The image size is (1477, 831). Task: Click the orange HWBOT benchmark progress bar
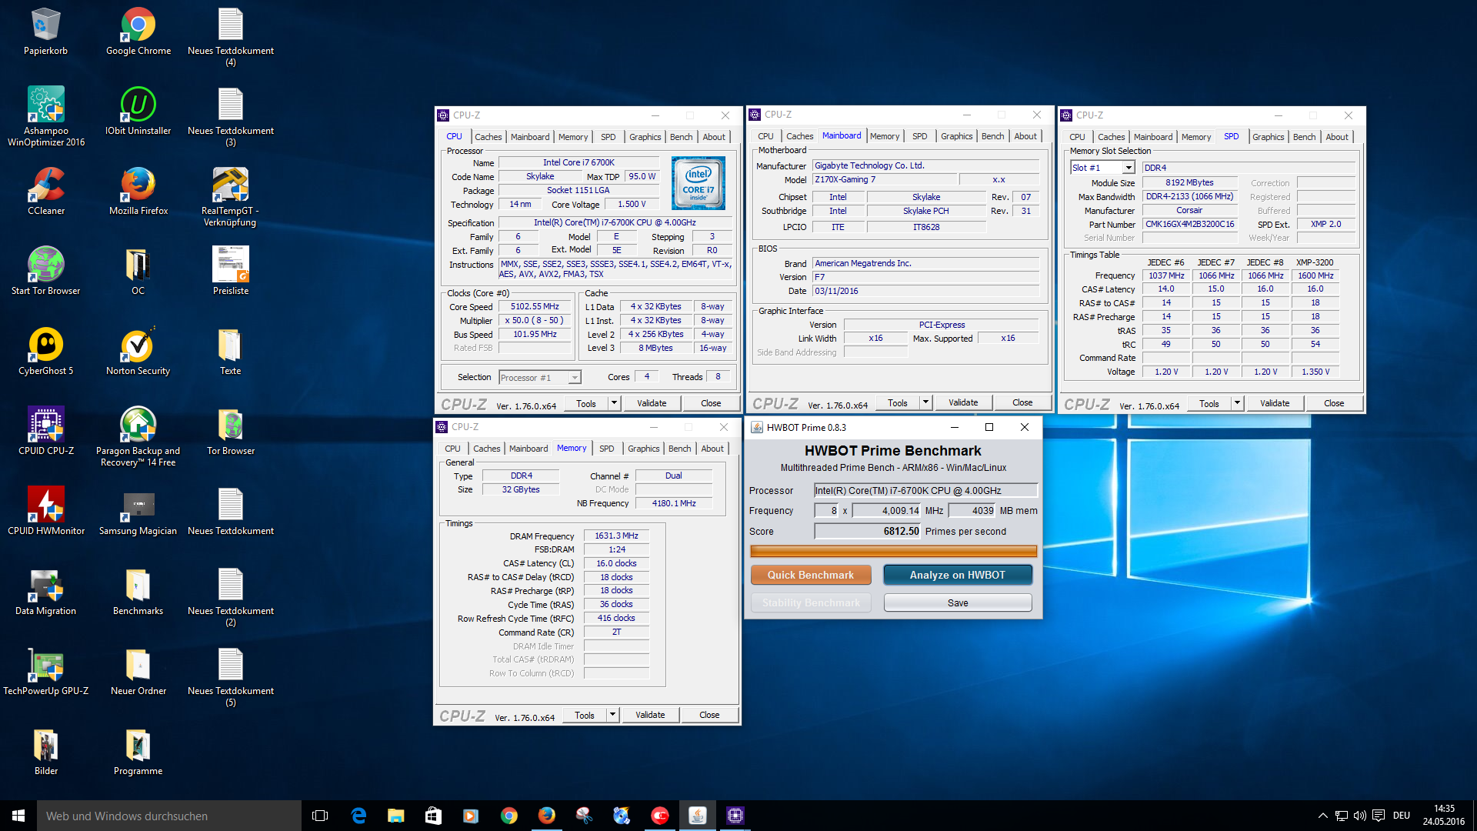tap(893, 551)
